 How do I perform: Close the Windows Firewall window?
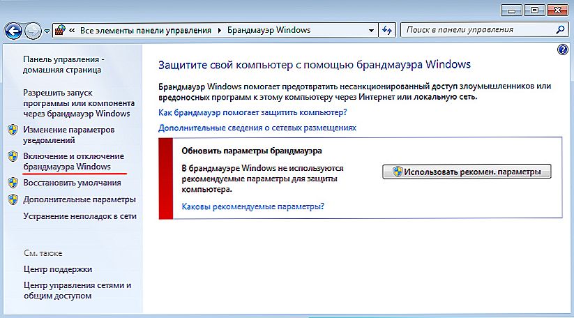[557, 10]
